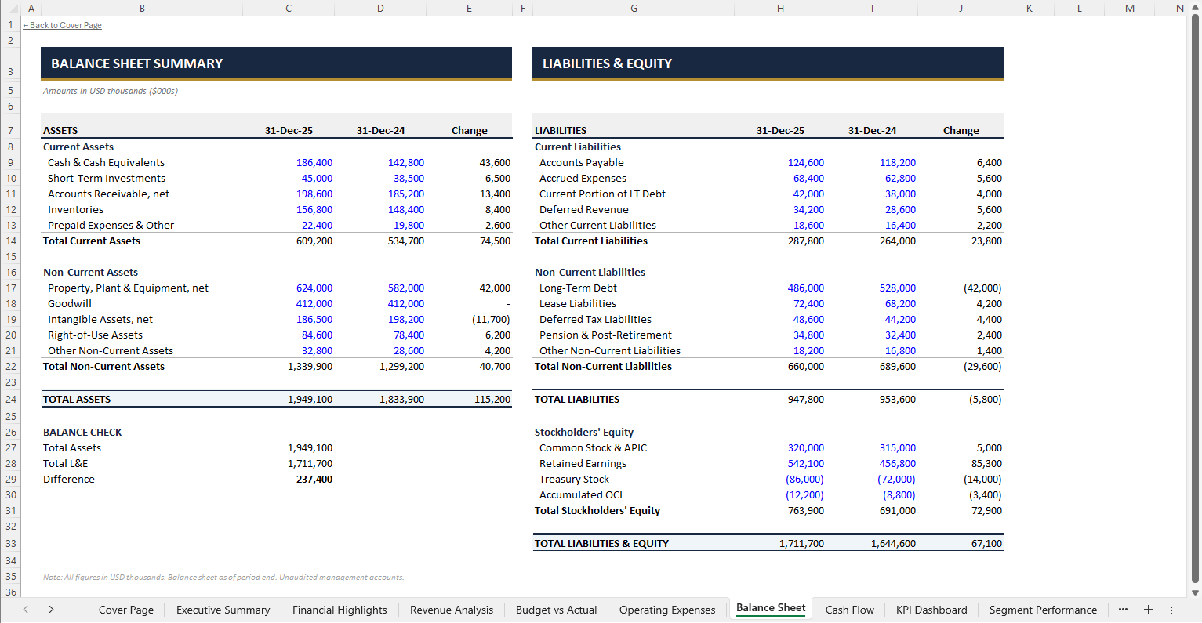Select row 7 by its row number
The height and width of the screenshot is (623, 1202).
pos(10,130)
